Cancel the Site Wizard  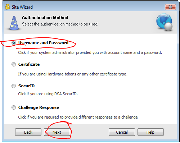122,132
